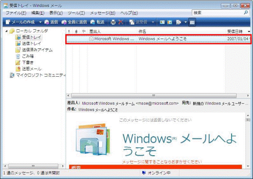The height and width of the screenshot is (179, 253).
Task: Click message list scrollbar left arrow
Action: coord(68,96)
